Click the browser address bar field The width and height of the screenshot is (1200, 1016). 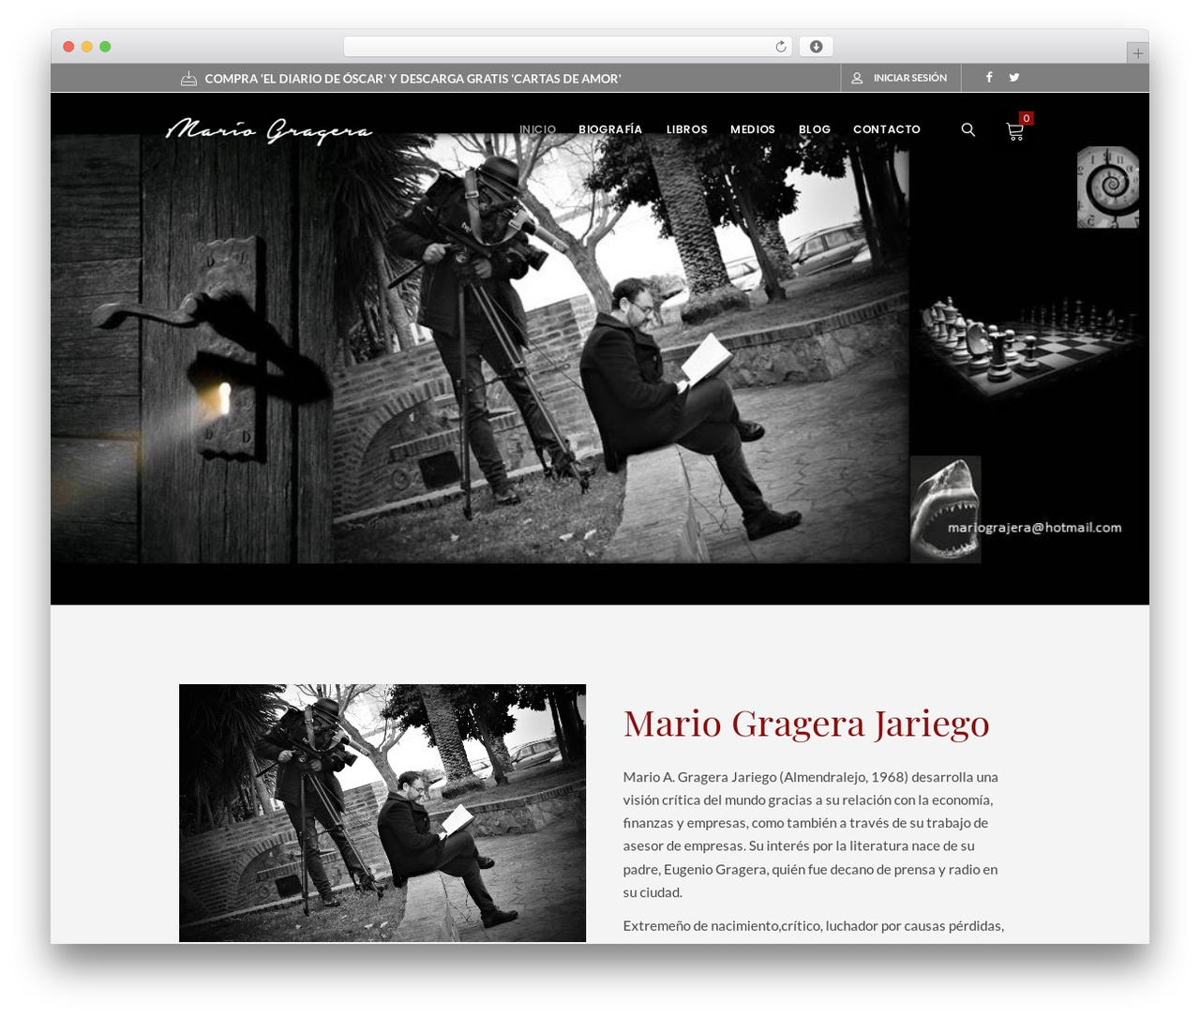pos(568,47)
